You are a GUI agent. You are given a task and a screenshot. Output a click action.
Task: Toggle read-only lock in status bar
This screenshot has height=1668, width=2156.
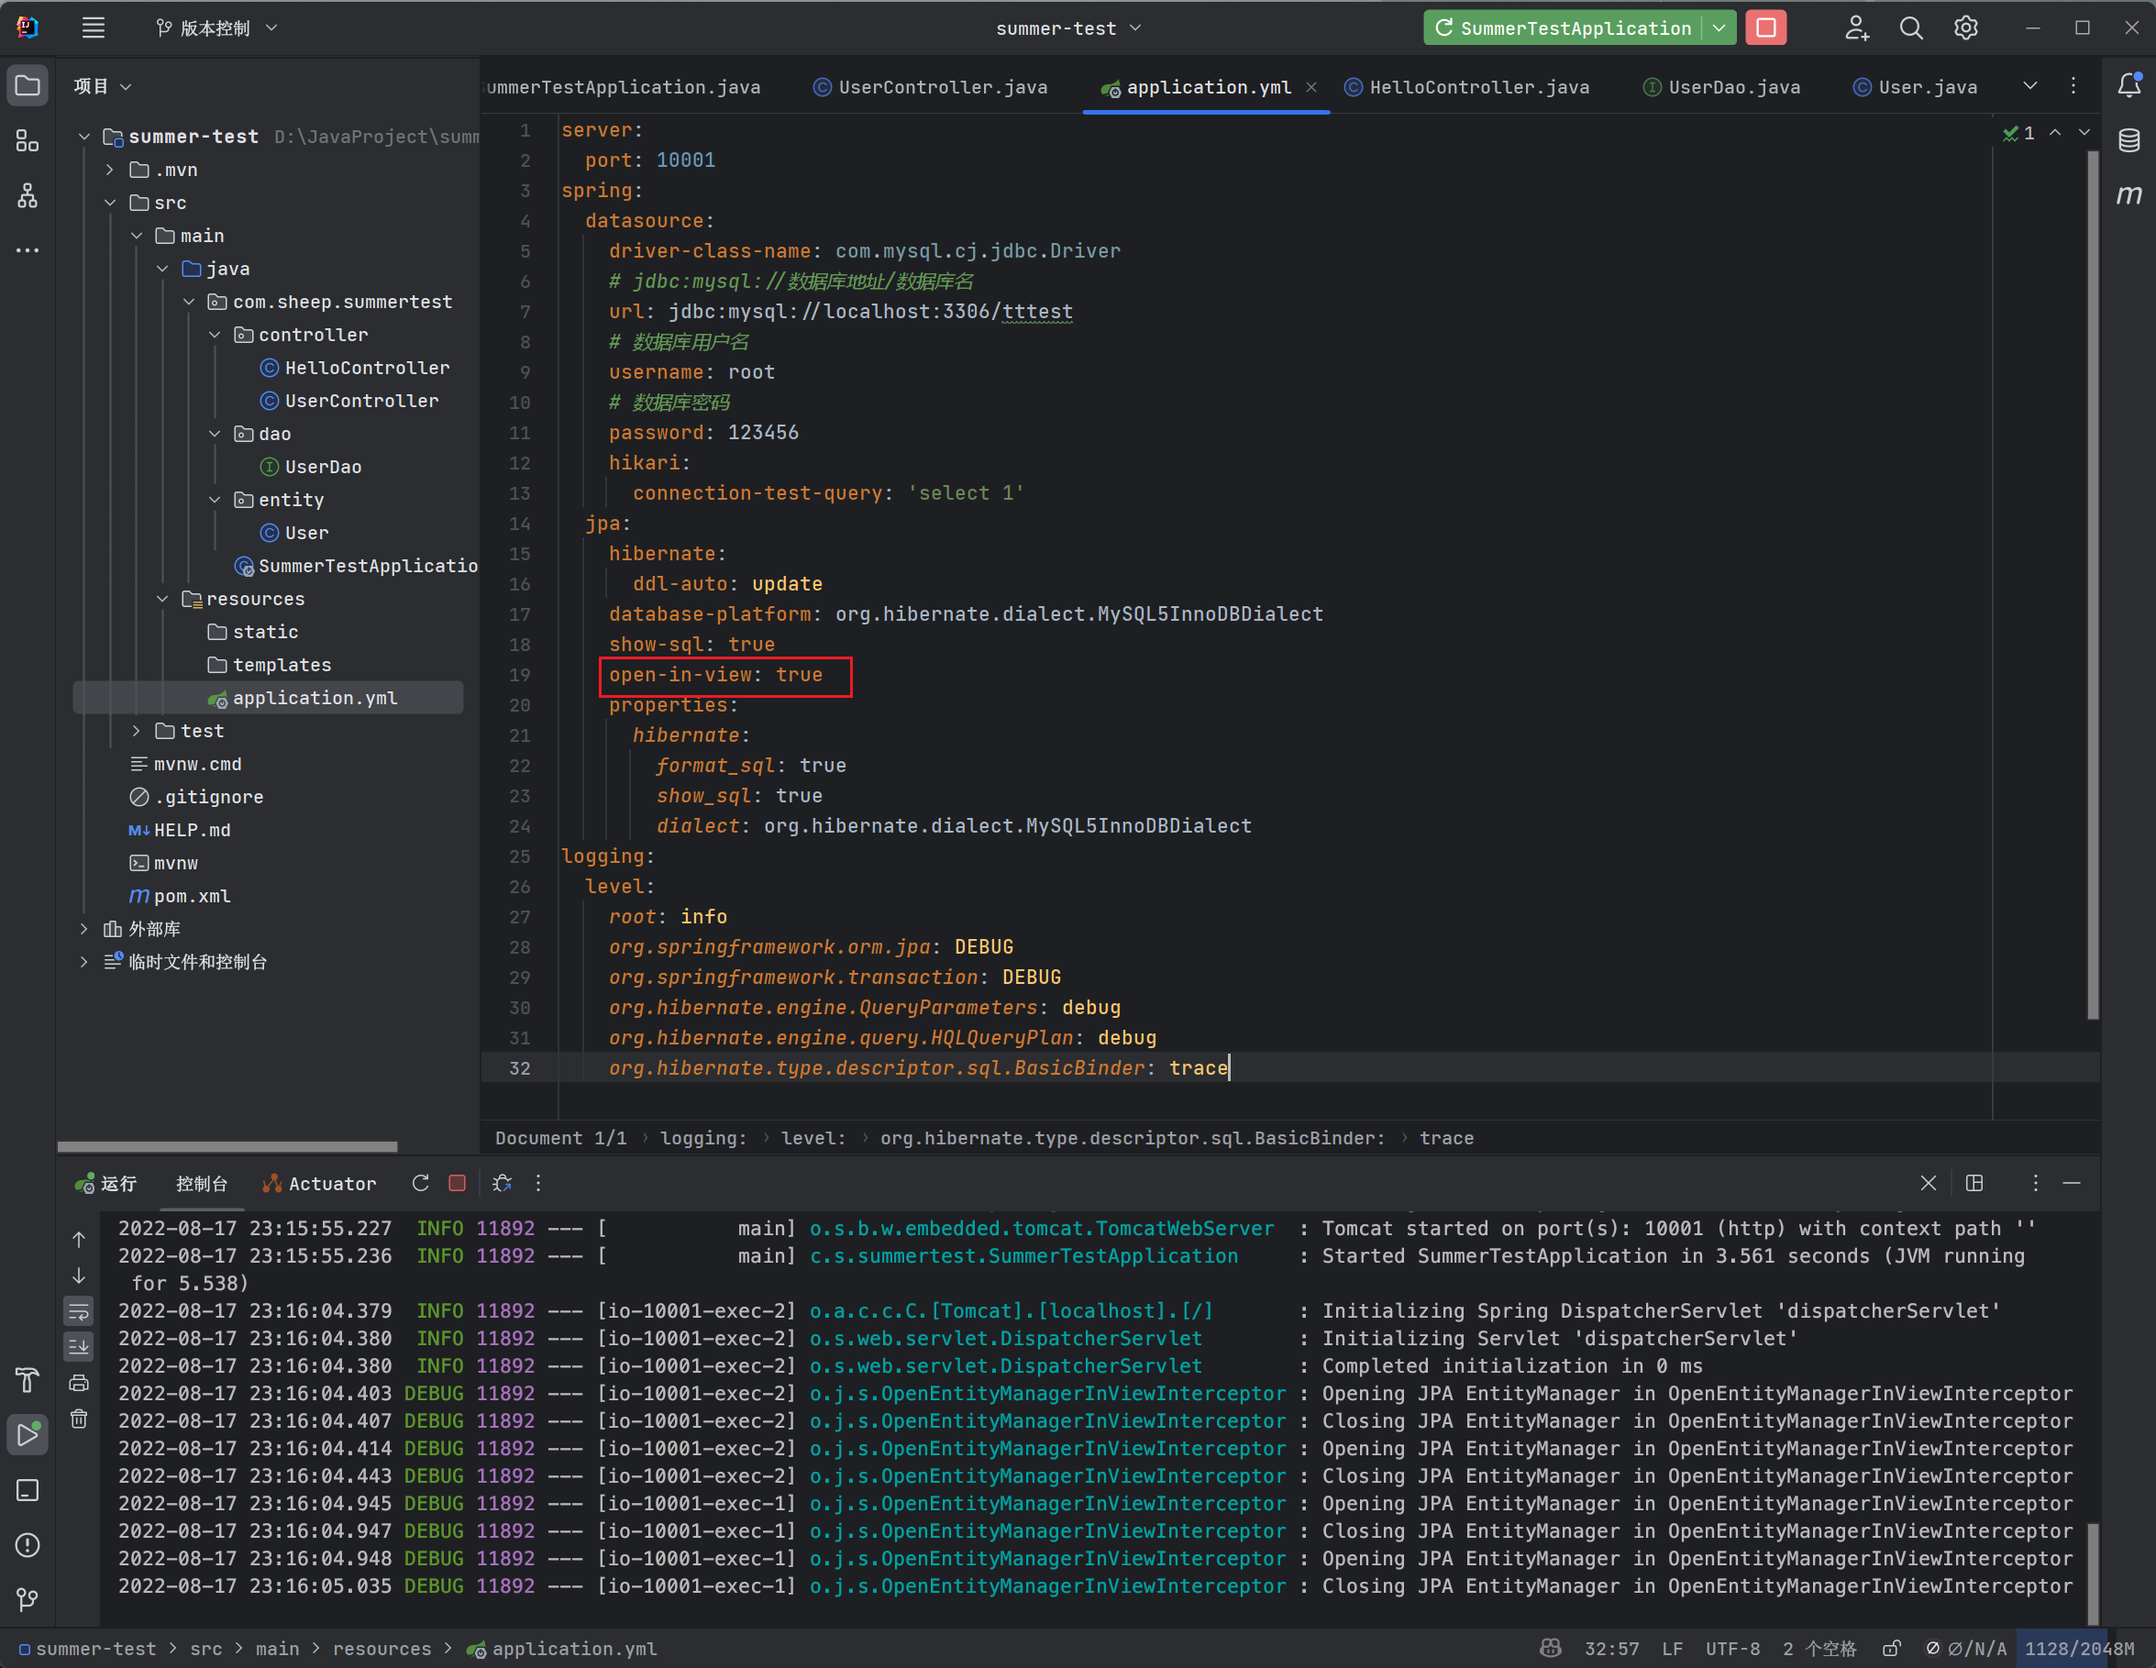[1892, 1648]
